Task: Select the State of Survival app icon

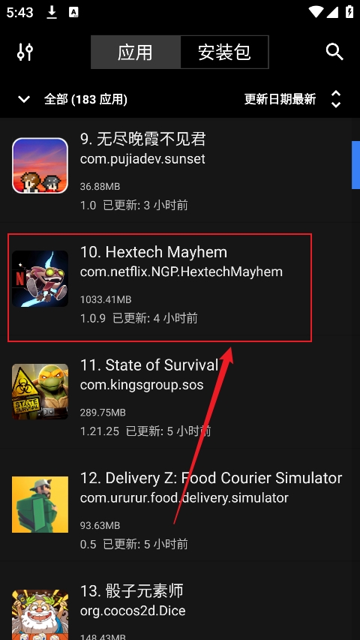Action: pos(40,392)
